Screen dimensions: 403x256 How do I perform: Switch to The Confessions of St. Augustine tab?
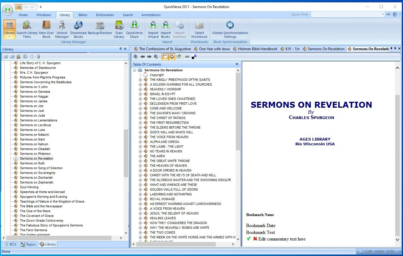162,49
